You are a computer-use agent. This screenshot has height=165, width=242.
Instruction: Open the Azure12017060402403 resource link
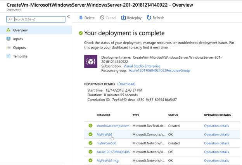click(x=113, y=152)
